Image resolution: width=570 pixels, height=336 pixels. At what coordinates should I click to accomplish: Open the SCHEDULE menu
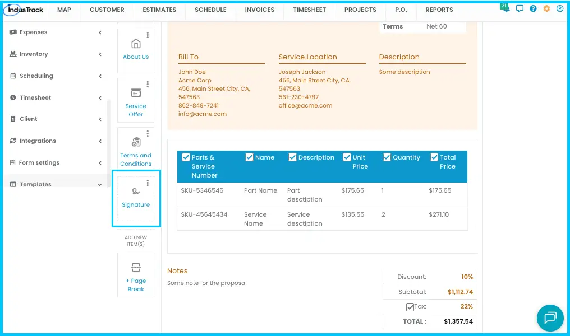[x=210, y=10]
